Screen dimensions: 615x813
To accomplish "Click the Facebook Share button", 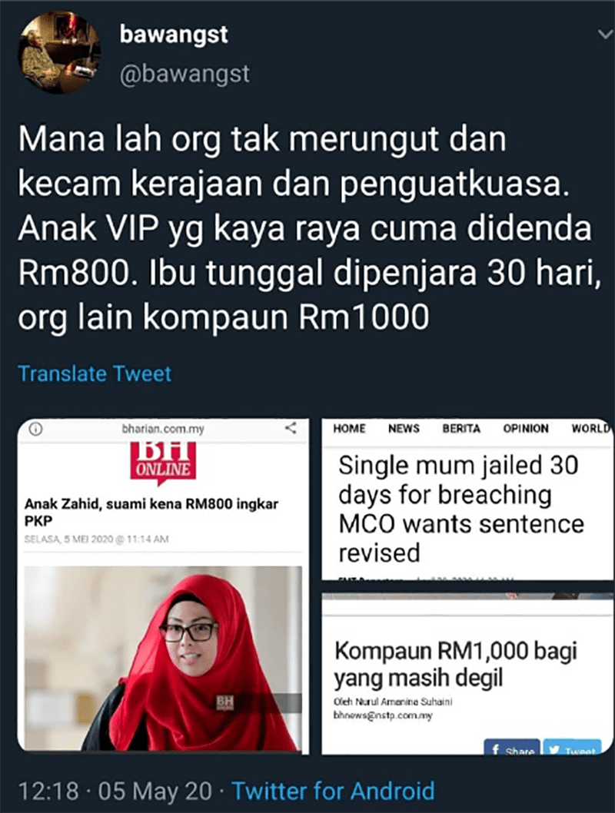I will (512, 748).
